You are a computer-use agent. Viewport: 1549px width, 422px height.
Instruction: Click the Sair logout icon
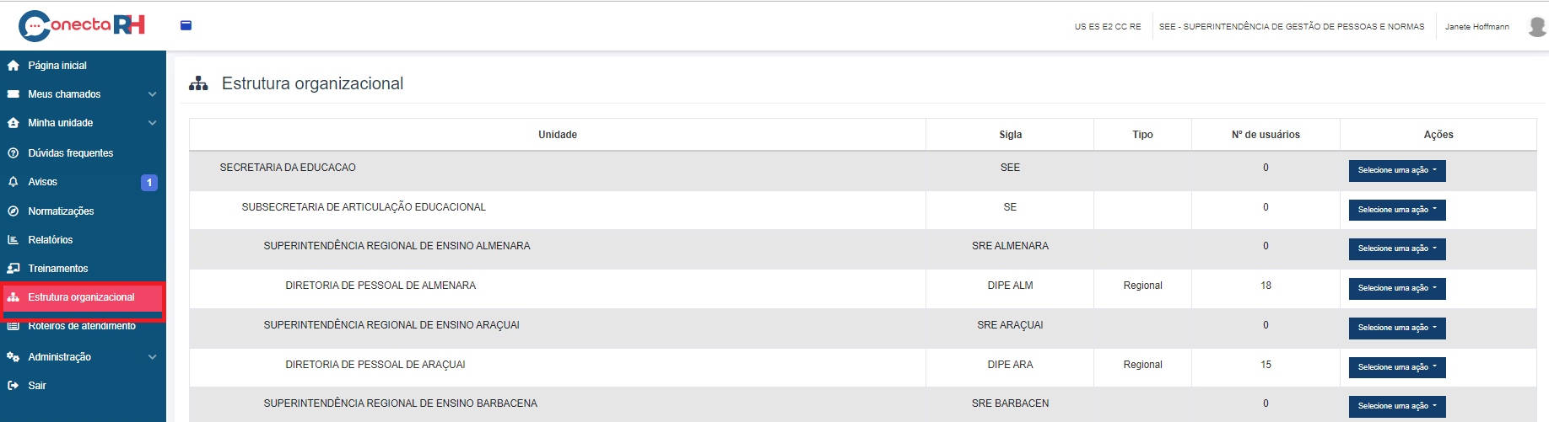pyautogui.click(x=13, y=386)
